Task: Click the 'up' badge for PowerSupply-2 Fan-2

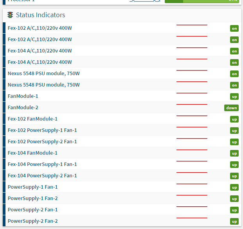Action: click(x=234, y=222)
